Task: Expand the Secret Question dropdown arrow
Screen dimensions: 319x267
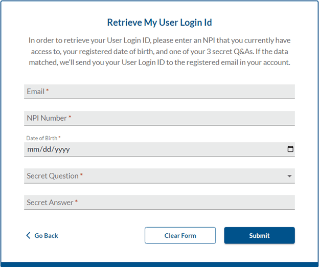Action: (x=289, y=176)
